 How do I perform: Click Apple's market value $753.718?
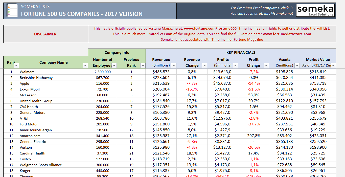tap(318, 83)
